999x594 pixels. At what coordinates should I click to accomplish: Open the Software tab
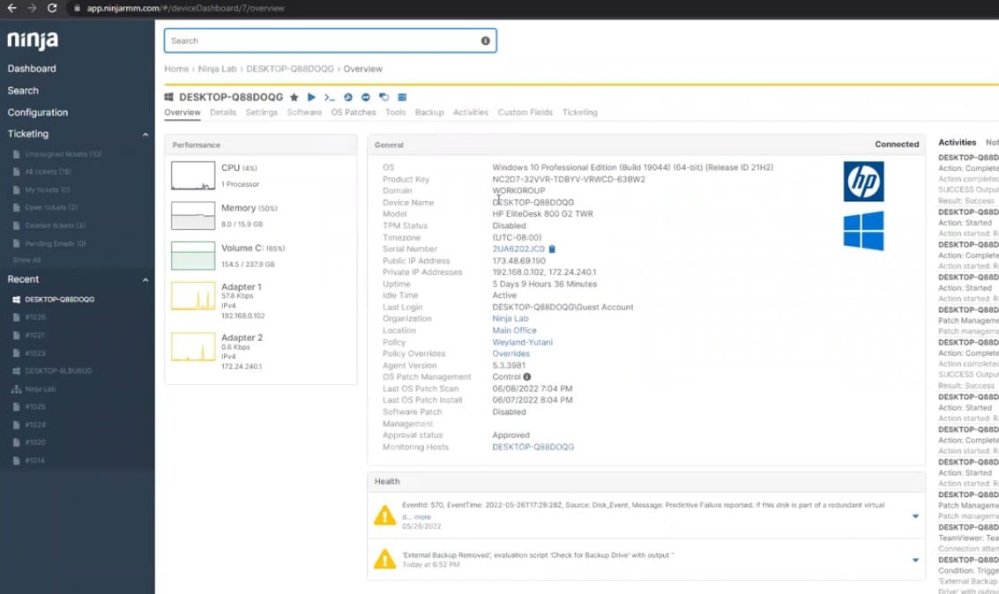click(x=304, y=113)
